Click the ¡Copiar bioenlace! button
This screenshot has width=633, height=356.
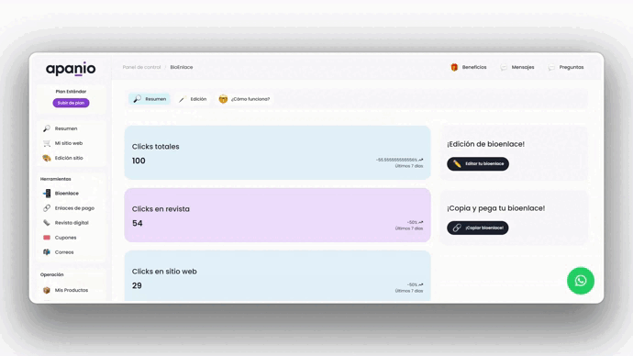[x=478, y=228]
